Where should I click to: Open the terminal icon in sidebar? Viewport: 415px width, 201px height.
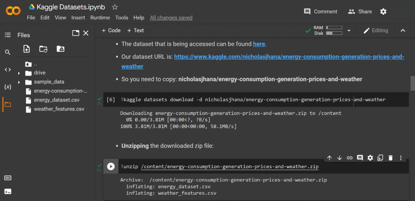pyautogui.click(x=8, y=191)
